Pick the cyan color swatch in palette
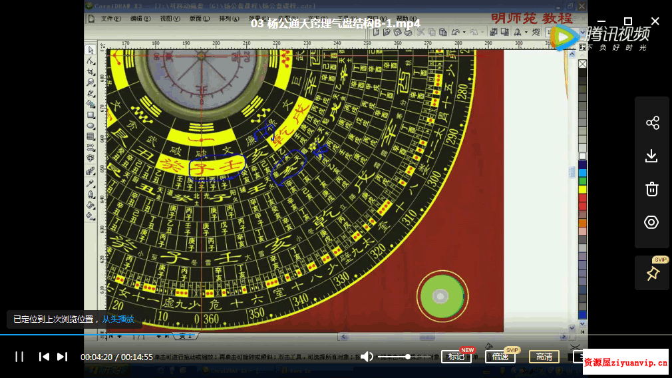Image resolution: width=672 pixels, height=378 pixels. [582, 173]
